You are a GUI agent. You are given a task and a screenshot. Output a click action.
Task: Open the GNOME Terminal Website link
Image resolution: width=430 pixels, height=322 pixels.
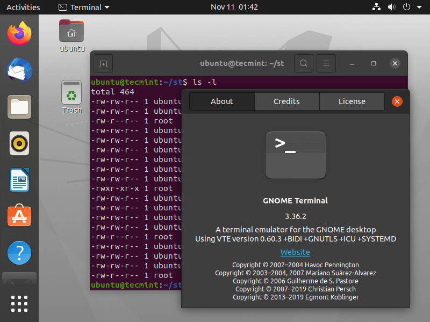point(295,252)
